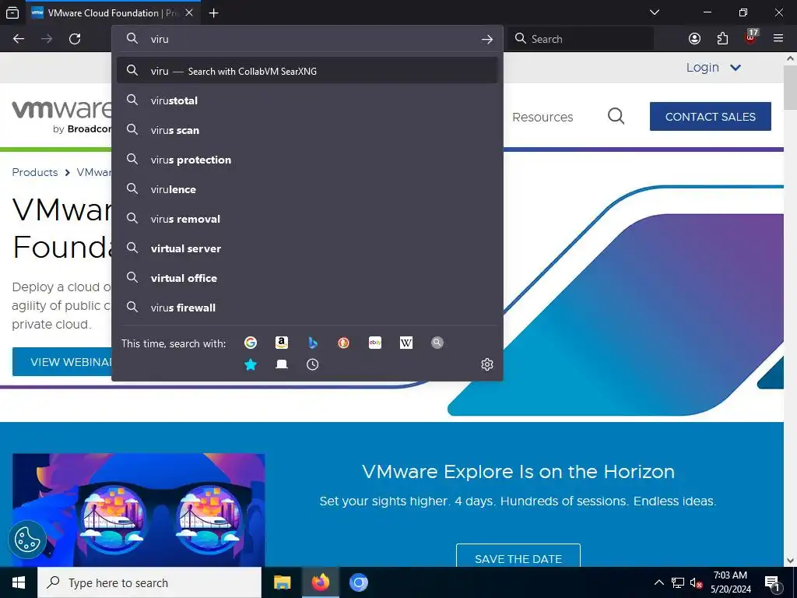The height and width of the screenshot is (598, 797).
Task: Click the Firefox back arrow button
Action: 19,39
